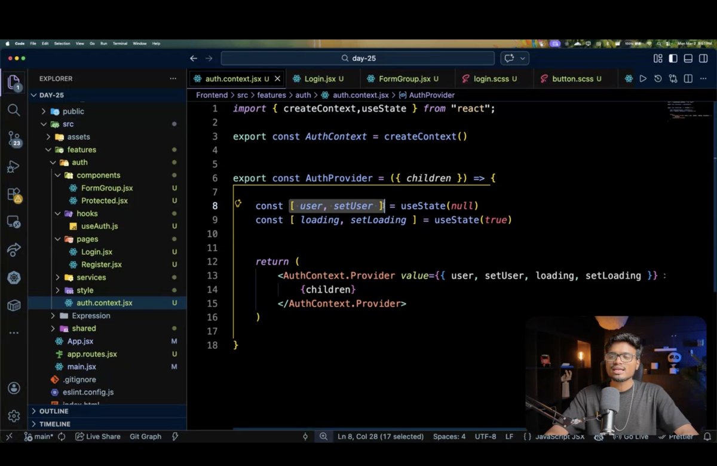Open the dropdown arrow beside Copilot chat
This screenshot has width=717, height=466.
coord(523,59)
